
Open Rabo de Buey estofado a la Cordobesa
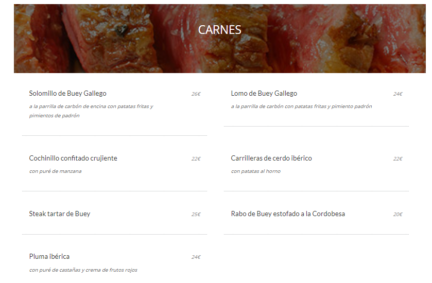(288, 214)
